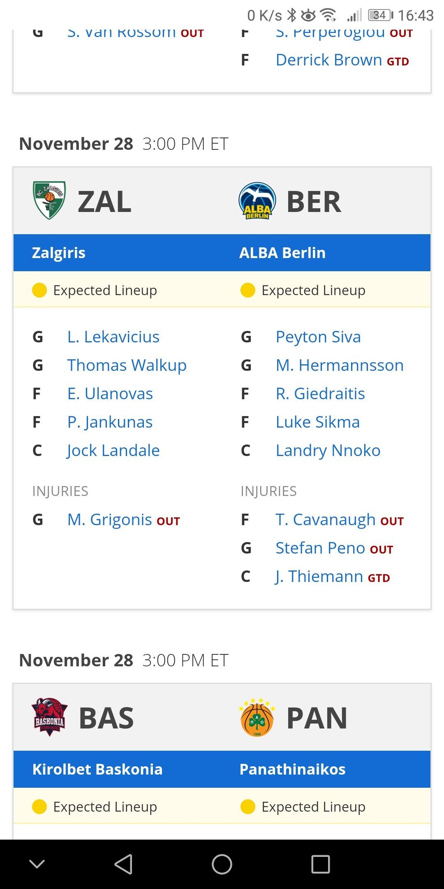The image size is (444, 889).
Task: Open injured player M. Grigonis
Action: (110, 520)
